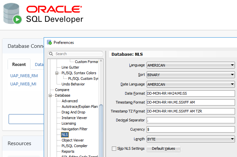Select PL/SQL Custom Syntax tree item
This screenshot has width=237, height=157.
tap(83, 78)
